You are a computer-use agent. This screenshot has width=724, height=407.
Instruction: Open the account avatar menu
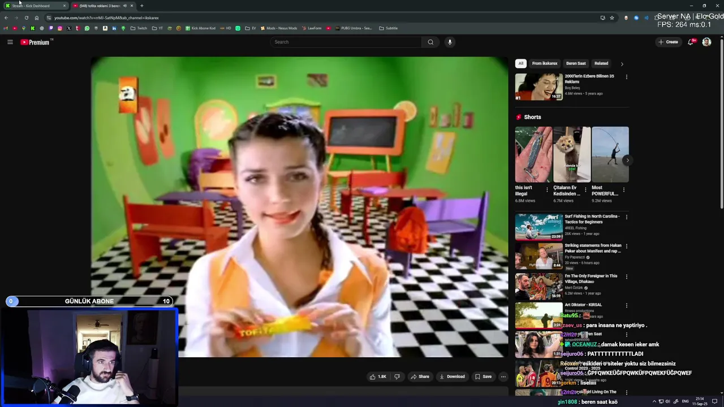[x=706, y=42]
